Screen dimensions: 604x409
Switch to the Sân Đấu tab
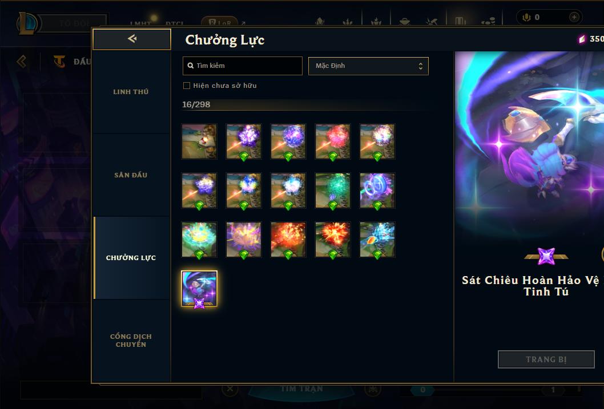point(131,175)
